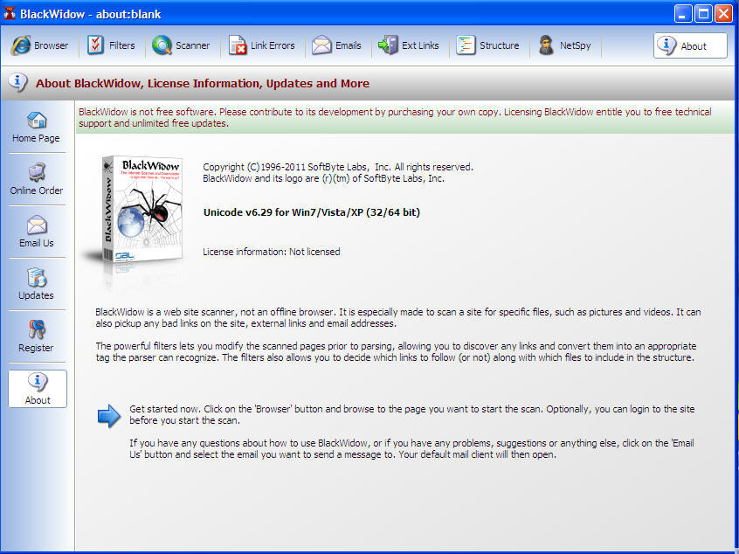Image resolution: width=739 pixels, height=554 pixels.
Task: Maximize the BlackWidow window
Action: [703, 14]
